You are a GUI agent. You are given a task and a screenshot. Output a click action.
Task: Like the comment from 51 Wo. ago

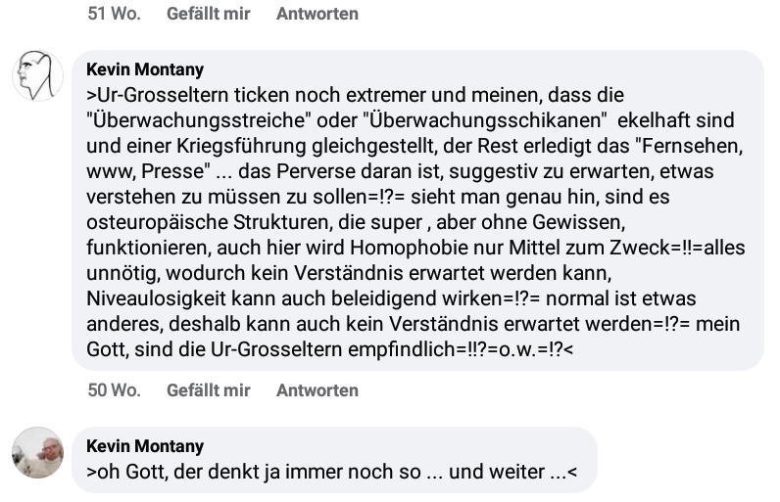tap(208, 14)
